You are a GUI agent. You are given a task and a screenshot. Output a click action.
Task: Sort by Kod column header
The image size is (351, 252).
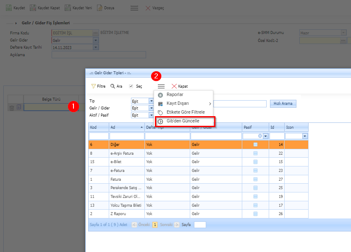[x=99, y=127]
